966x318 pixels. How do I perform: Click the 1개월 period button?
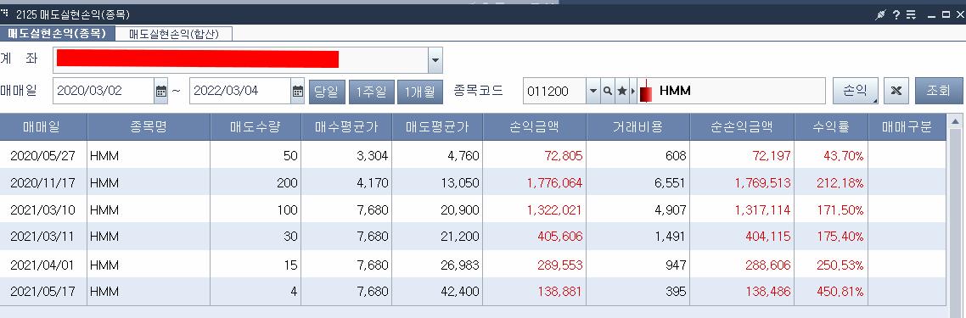tap(420, 92)
